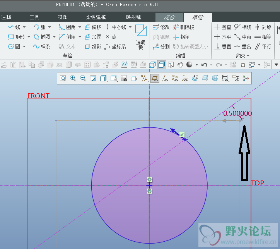This screenshot has width=280, height=249.
Task: Click the Refit magnifier in graphics toolbar
Action: coord(63,78)
